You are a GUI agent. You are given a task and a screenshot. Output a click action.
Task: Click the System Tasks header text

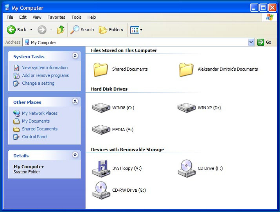pos(29,57)
